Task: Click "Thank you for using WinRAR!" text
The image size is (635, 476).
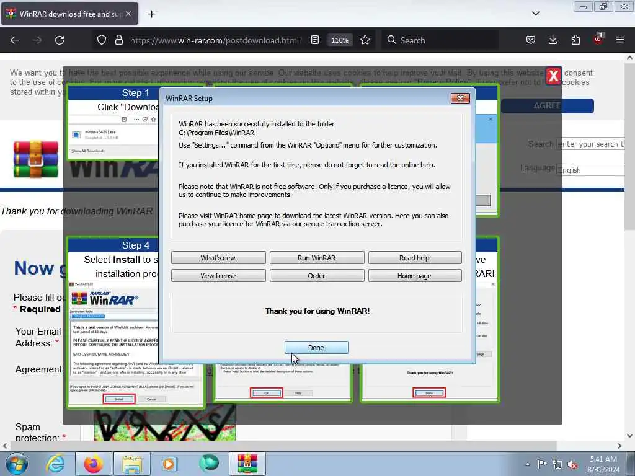Action: [317, 311]
